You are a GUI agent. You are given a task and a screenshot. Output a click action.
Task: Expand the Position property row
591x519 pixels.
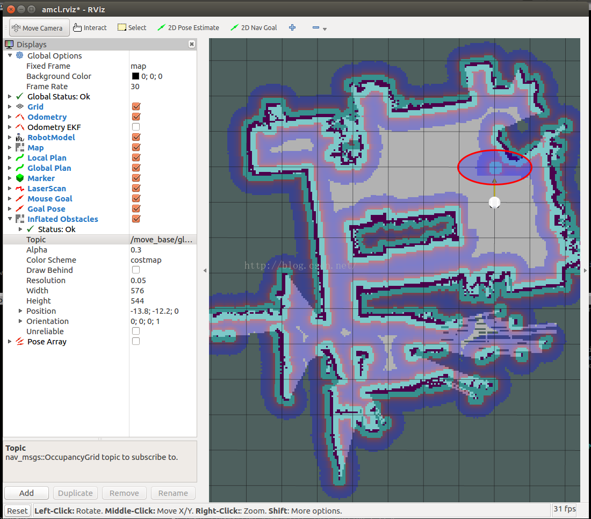coord(20,311)
